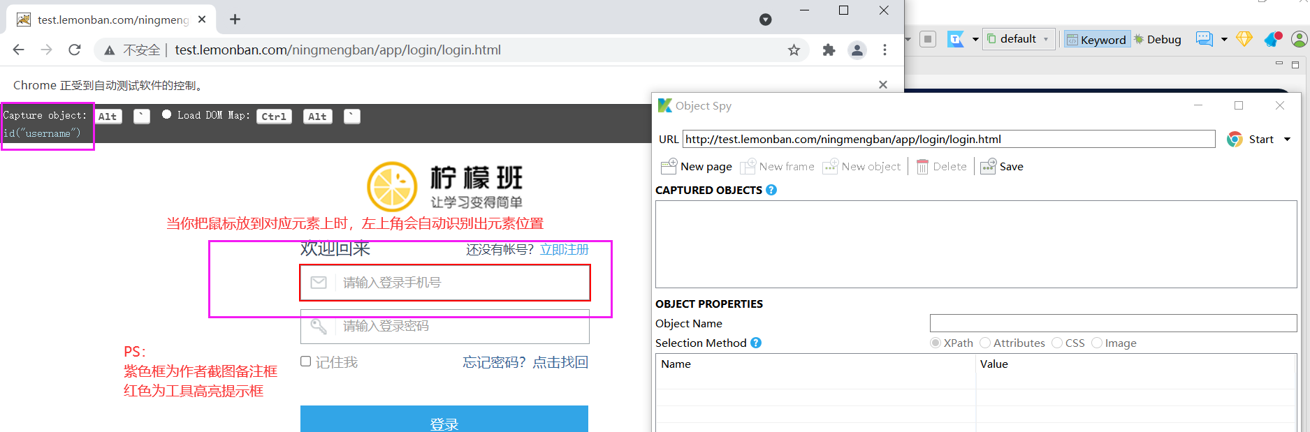Click the phone number login field
Image resolution: width=1310 pixels, height=432 pixels.
(445, 283)
